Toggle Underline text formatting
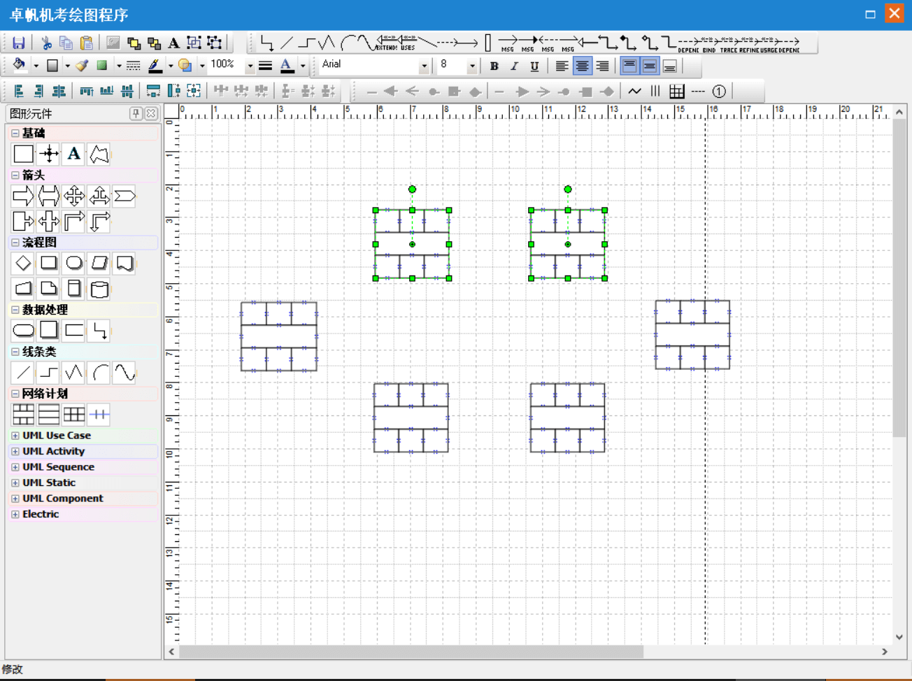This screenshot has width=912, height=681. tap(534, 66)
